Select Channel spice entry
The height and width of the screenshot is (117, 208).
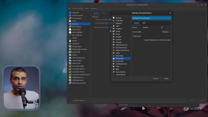[x=79, y=60]
